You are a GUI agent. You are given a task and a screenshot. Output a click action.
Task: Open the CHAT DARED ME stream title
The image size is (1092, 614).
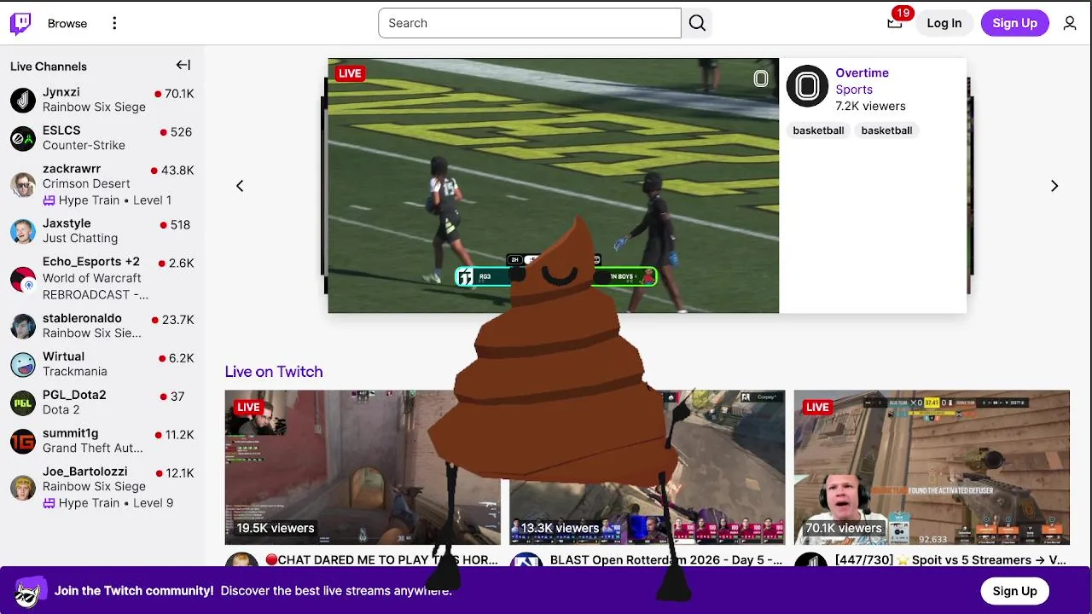click(x=381, y=560)
